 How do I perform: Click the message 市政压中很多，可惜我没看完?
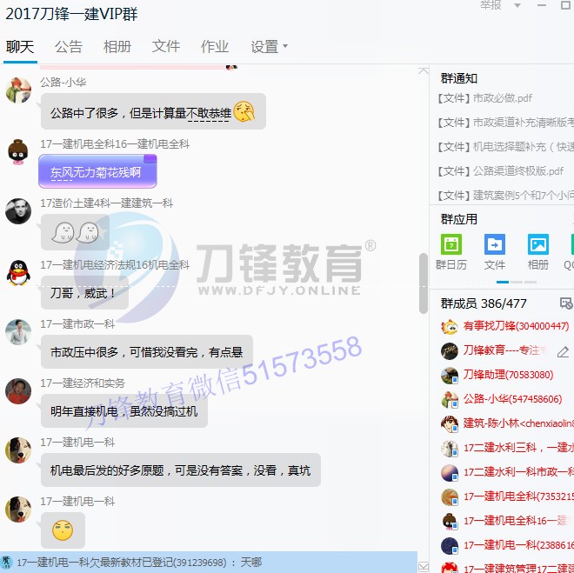(147, 352)
